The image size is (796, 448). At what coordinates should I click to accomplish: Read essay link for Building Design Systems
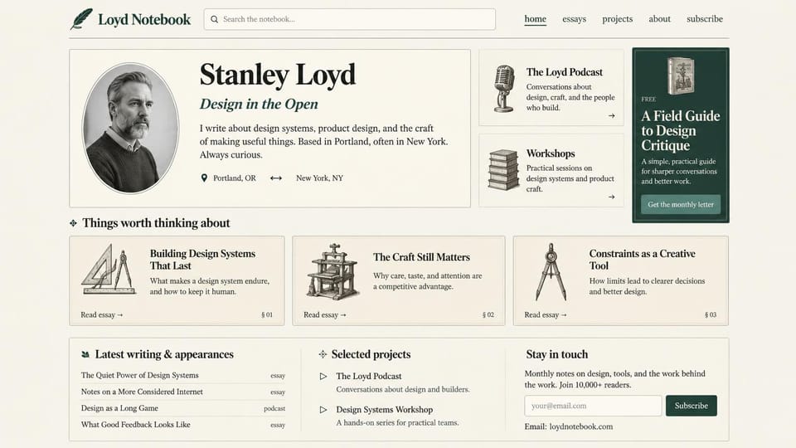101,315
